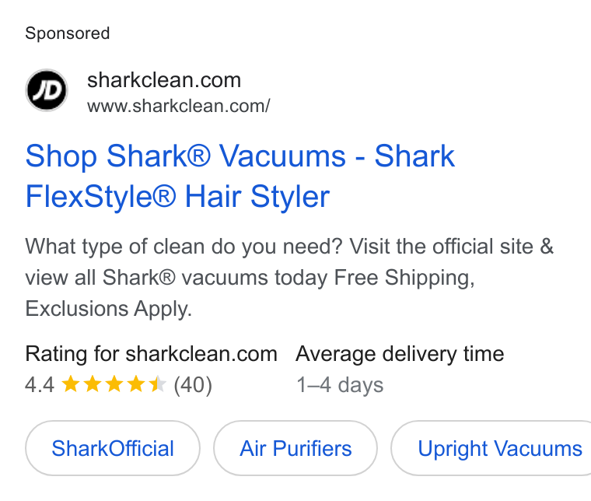Click the www.sharkclean.com/ URL text
The height and width of the screenshot is (501, 591).
[179, 106]
